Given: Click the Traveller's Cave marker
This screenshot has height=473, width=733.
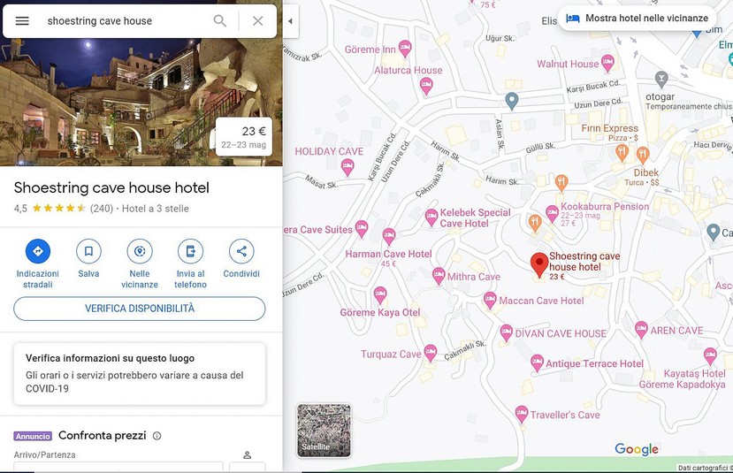Looking at the screenshot, I should [521, 414].
